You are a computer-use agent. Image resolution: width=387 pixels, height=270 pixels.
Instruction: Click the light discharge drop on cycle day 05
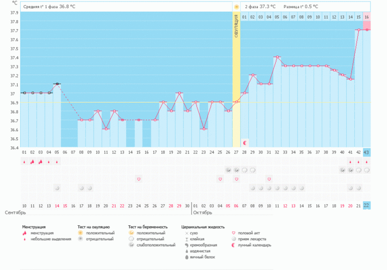coord(57,162)
